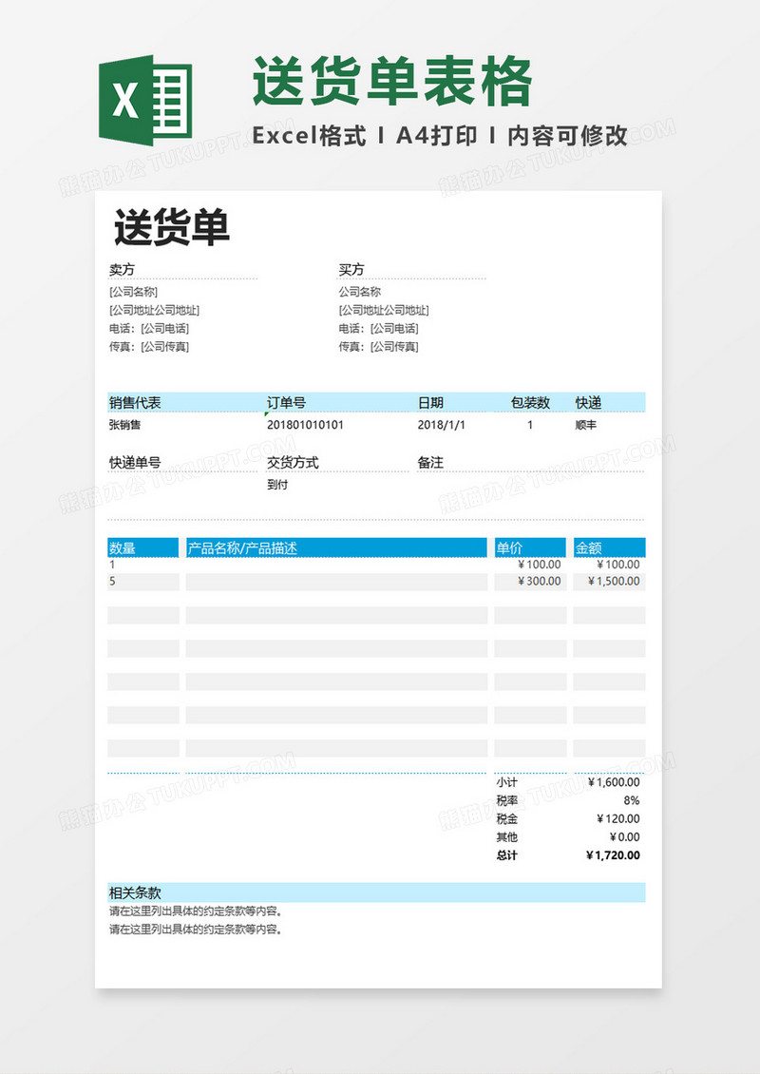The width and height of the screenshot is (760, 1074).
Task: Select the 日期 header cell
Action: [430, 403]
